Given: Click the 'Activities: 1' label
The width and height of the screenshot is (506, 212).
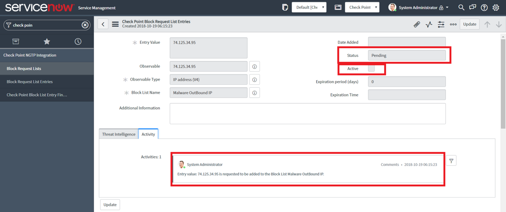Looking at the screenshot, I should pos(151,157).
